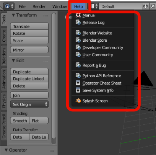156x155 pixels.
Task: Open Blender Website link entry
Action: pyautogui.click(x=103, y=33)
